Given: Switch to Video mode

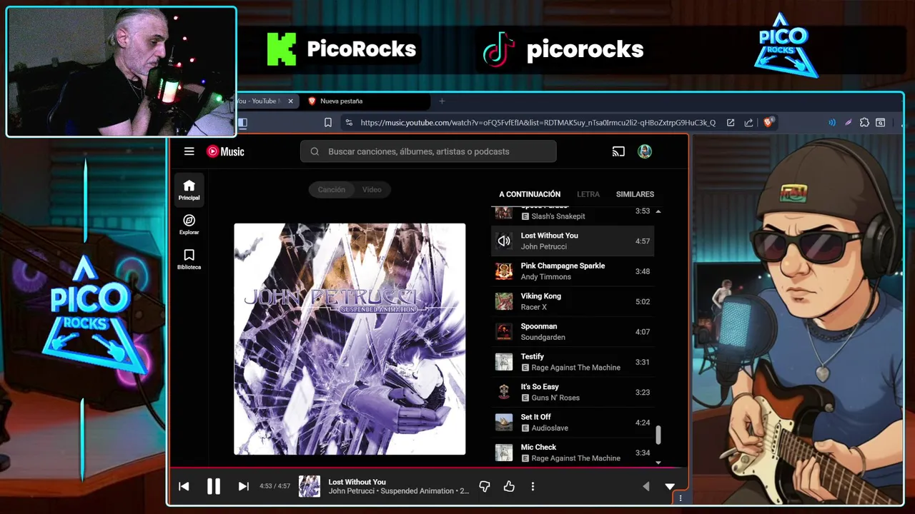Looking at the screenshot, I should (372, 190).
